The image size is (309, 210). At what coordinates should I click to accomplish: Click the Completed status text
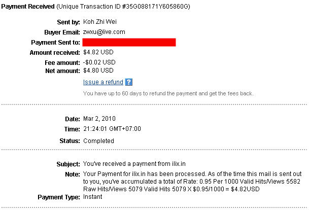[x=98, y=141]
